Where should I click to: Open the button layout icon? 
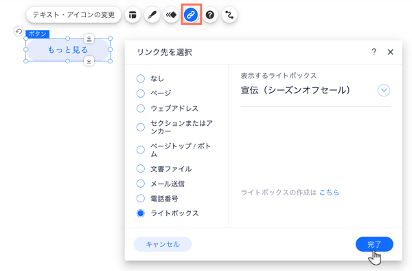[x=133, y=14]
